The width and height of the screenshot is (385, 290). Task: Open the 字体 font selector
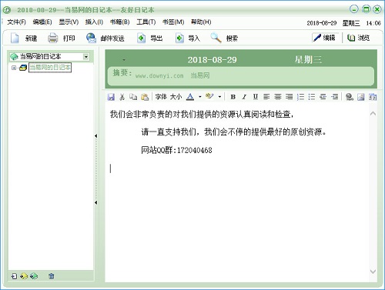[161, 97]
